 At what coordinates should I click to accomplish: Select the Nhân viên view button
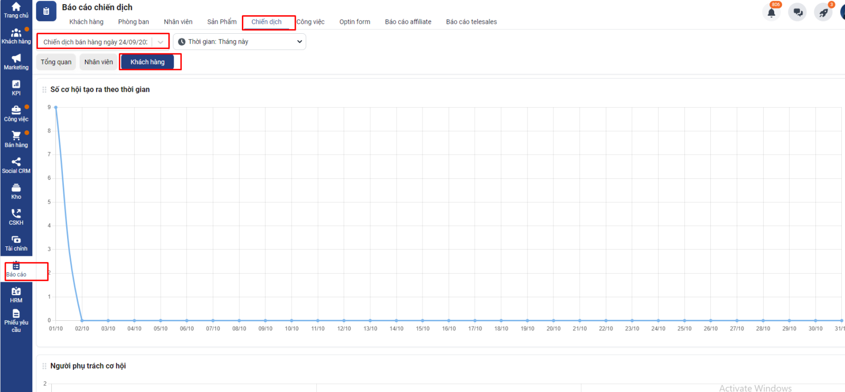click(99, 62)
